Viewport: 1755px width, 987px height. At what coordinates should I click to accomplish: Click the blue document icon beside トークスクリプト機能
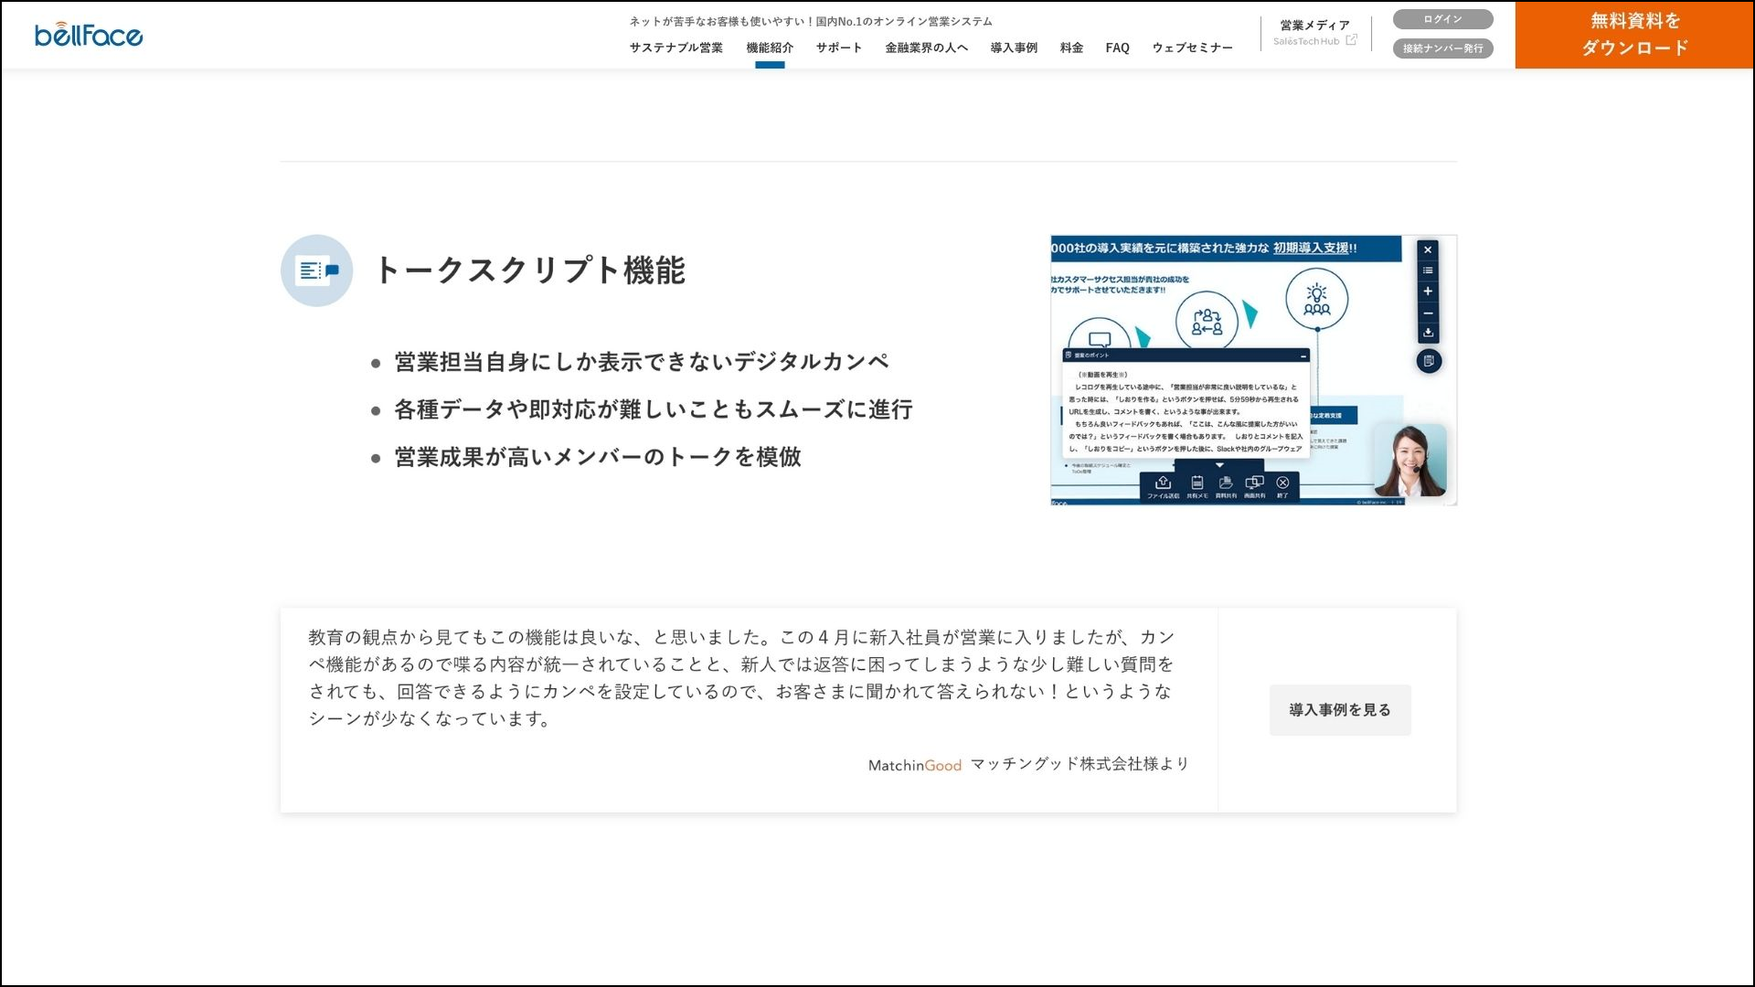(x=316, y=270)
